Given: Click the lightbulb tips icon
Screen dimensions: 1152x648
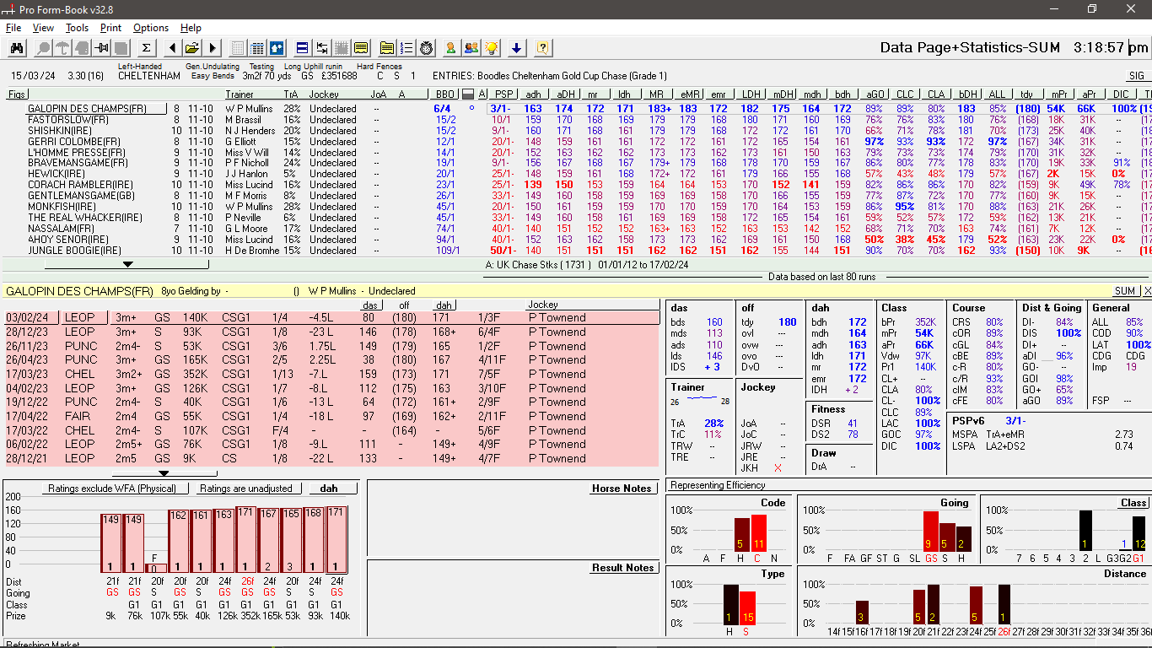Looking at the screenshot, I should pyautogui.click(x=490, y=47).
